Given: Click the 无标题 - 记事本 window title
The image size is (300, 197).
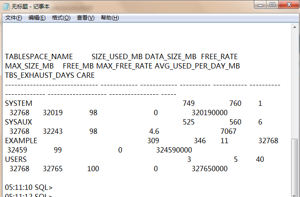Looking at the screenshot, I should point(30,6).
